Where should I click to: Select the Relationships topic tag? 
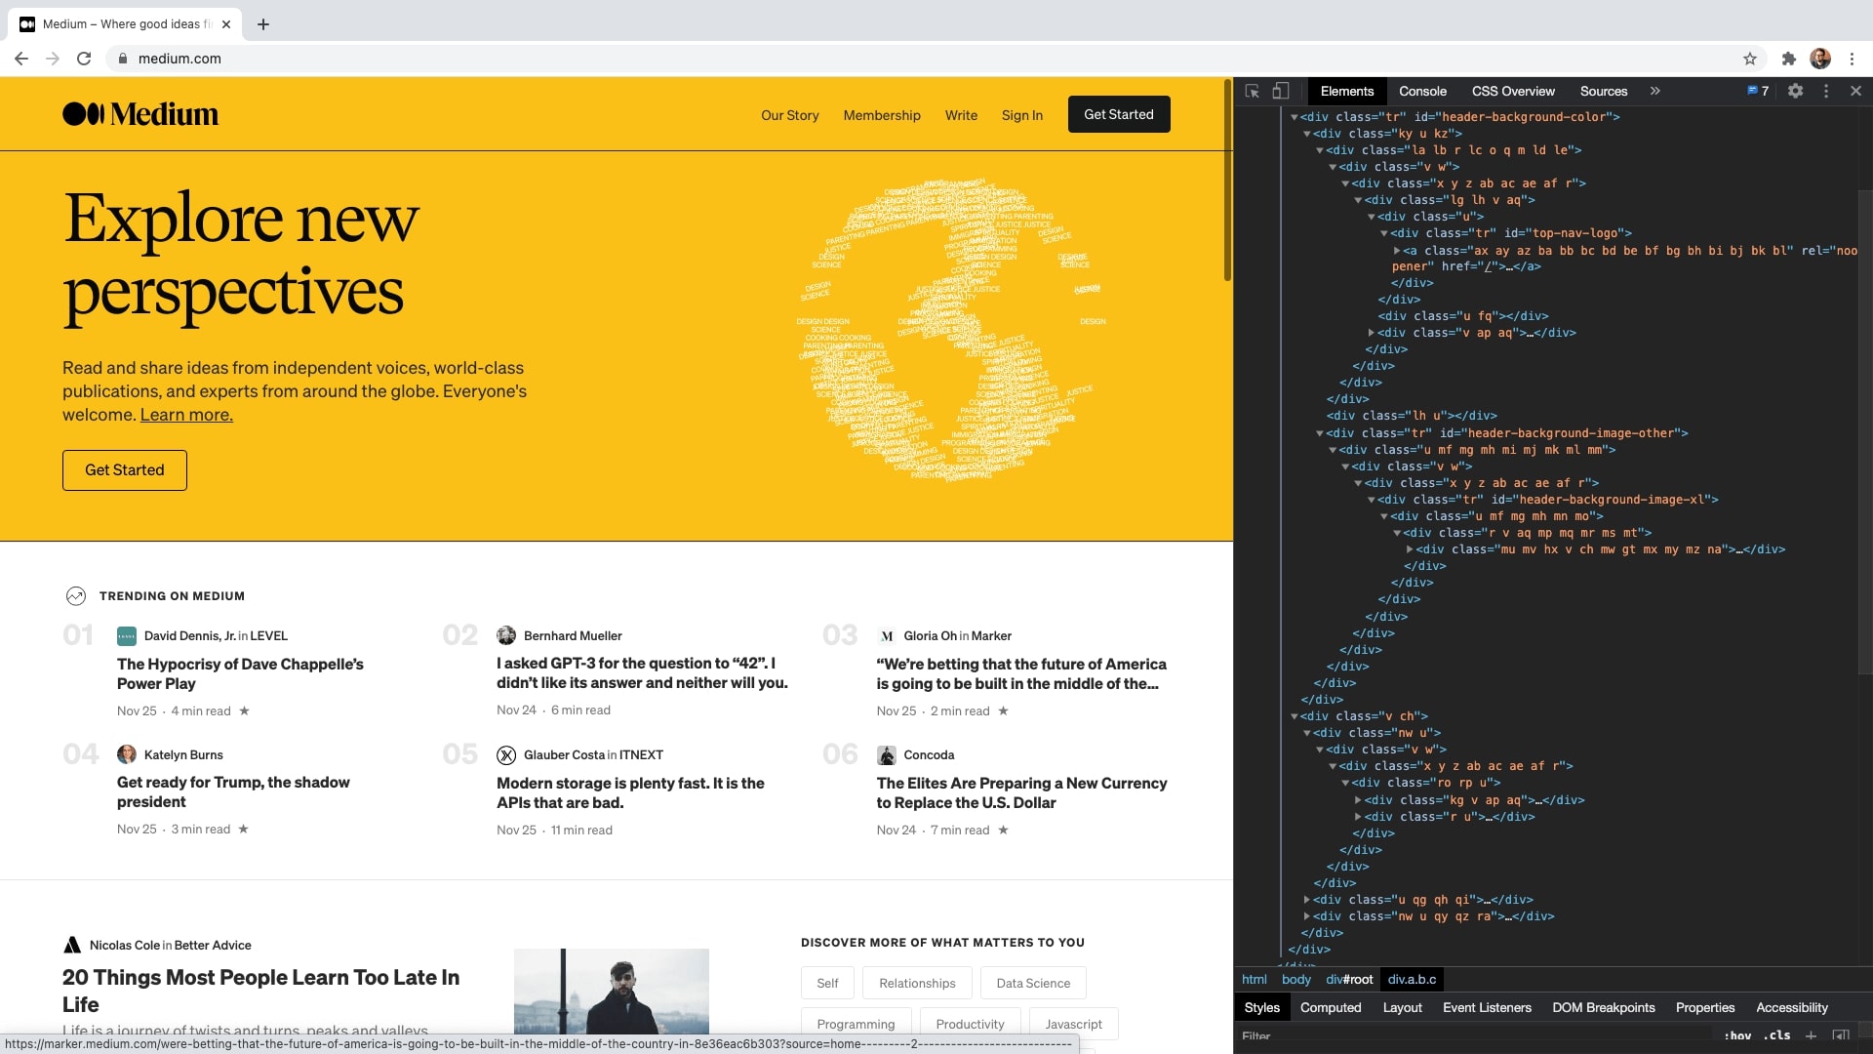(917, 983)
